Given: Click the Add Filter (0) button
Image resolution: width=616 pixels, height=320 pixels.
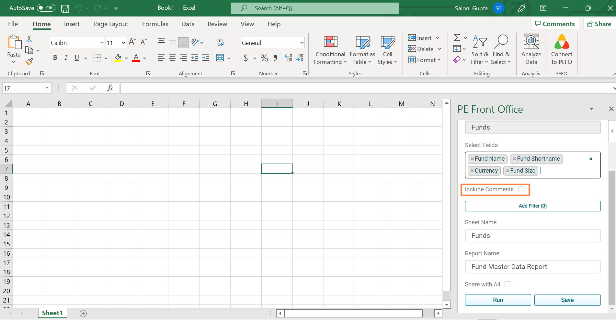Looking at the screenshot, I should [x=532, y=206].
